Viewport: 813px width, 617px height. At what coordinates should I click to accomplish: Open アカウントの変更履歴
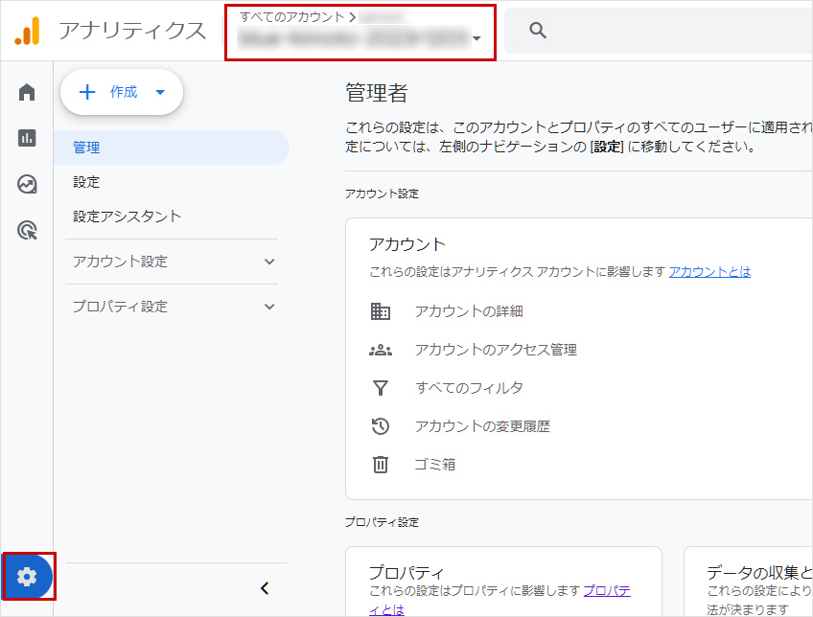click(481, 426)
